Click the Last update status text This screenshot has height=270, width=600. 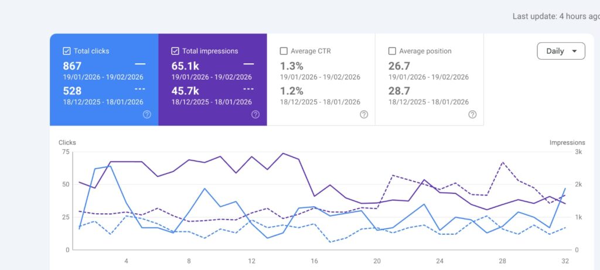pos(556,16)
